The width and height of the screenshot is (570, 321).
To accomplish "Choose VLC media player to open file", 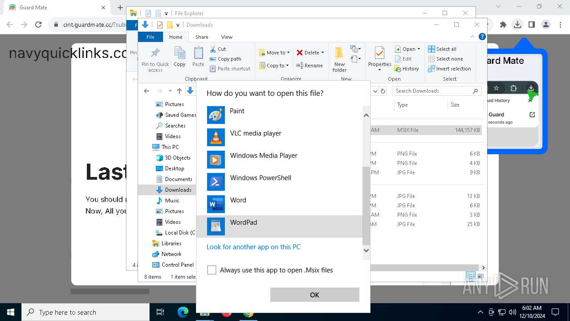I will [x=280, y=137].
